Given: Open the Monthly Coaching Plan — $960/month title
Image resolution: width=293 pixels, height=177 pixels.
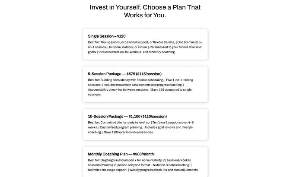Looking at the screenshot, I should pyautogui.click(x=121, y=154).
